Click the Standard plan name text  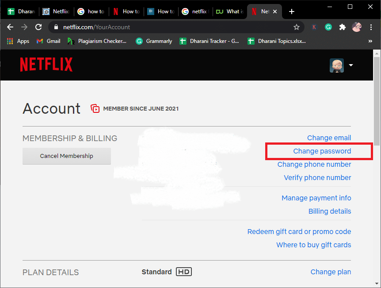click(156, 272)
